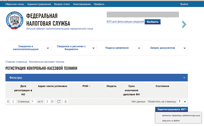Click ФЕДЕРАЛЬНАЯ НАЛОГОВАЯ СЛУЖБА heading
Screen dimensions: 204x126
[x=48, y=20]
